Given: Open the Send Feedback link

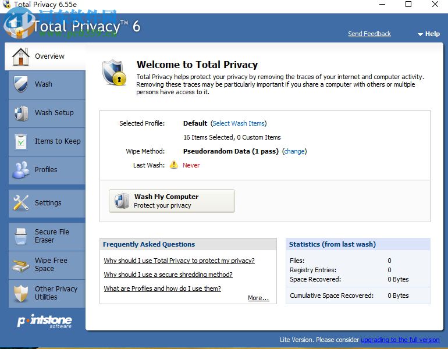Looking at the screenshot, I should 369,34.
